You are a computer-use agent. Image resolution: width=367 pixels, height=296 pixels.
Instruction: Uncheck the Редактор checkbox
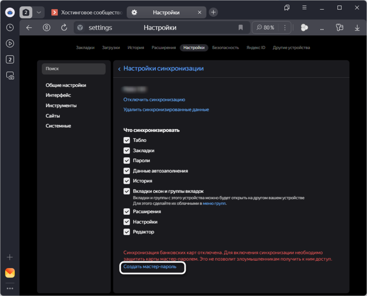point(127,232)
